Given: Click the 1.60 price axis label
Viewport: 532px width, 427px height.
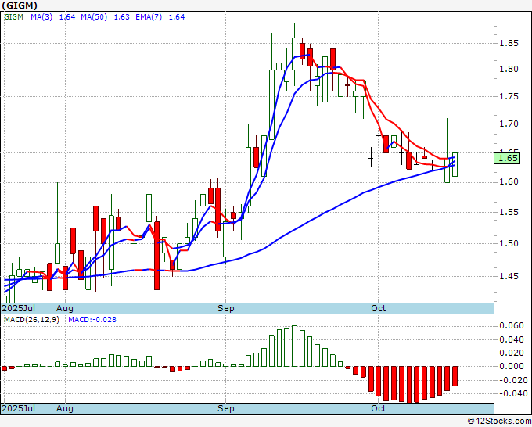Looking at the screenshot, I should point(509,181).
